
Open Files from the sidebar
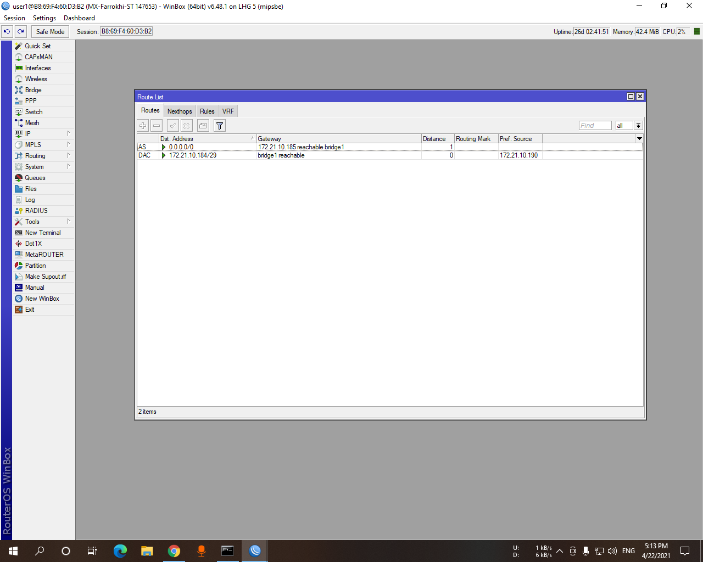[x=31, y=188]
